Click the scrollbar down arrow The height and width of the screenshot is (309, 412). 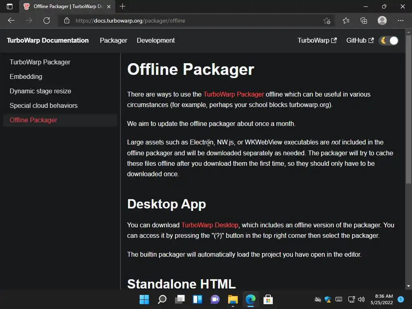tap(408, 286)
